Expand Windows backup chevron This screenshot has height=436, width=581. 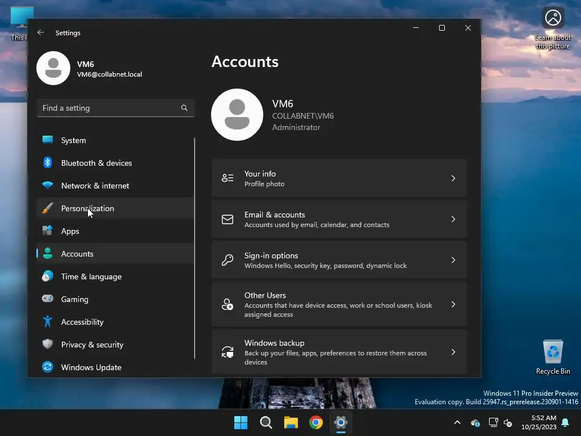(x=453, y=352)
